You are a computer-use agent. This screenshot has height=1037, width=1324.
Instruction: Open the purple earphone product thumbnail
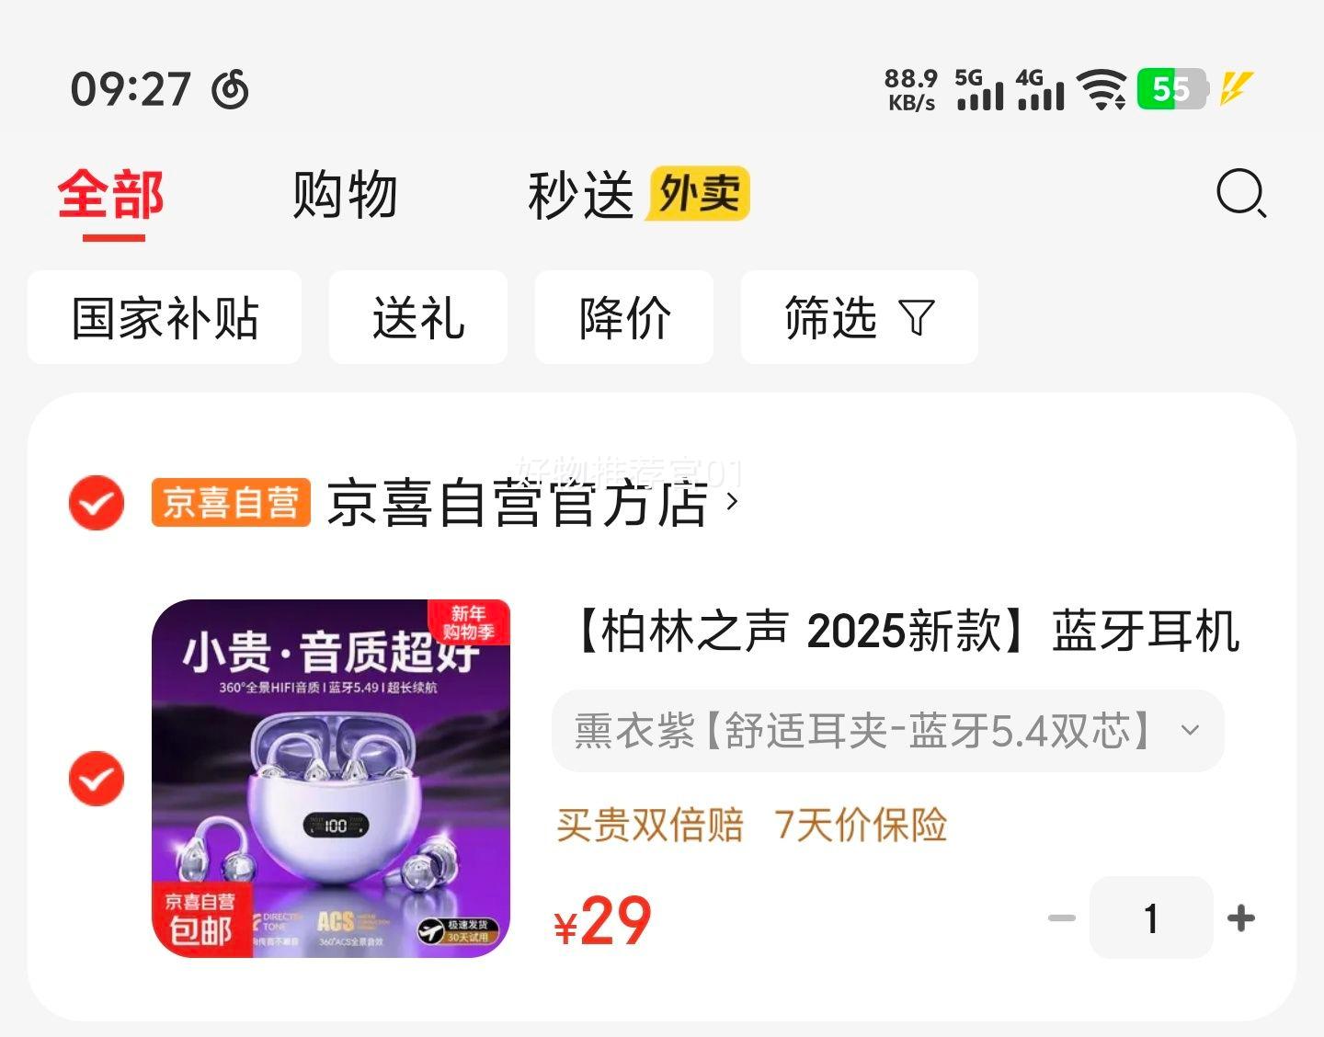331,779
